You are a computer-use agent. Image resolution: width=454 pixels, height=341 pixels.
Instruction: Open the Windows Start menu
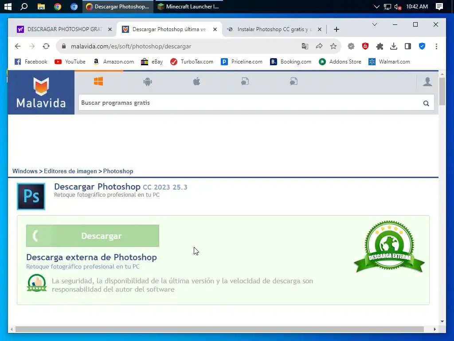coord(8,6)
